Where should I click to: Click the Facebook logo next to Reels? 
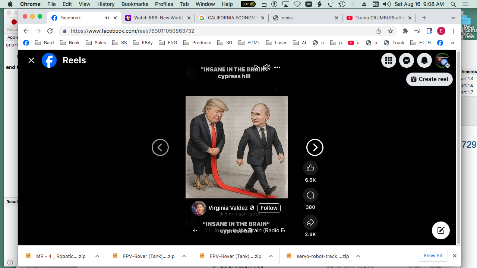[x=49, y=60]
